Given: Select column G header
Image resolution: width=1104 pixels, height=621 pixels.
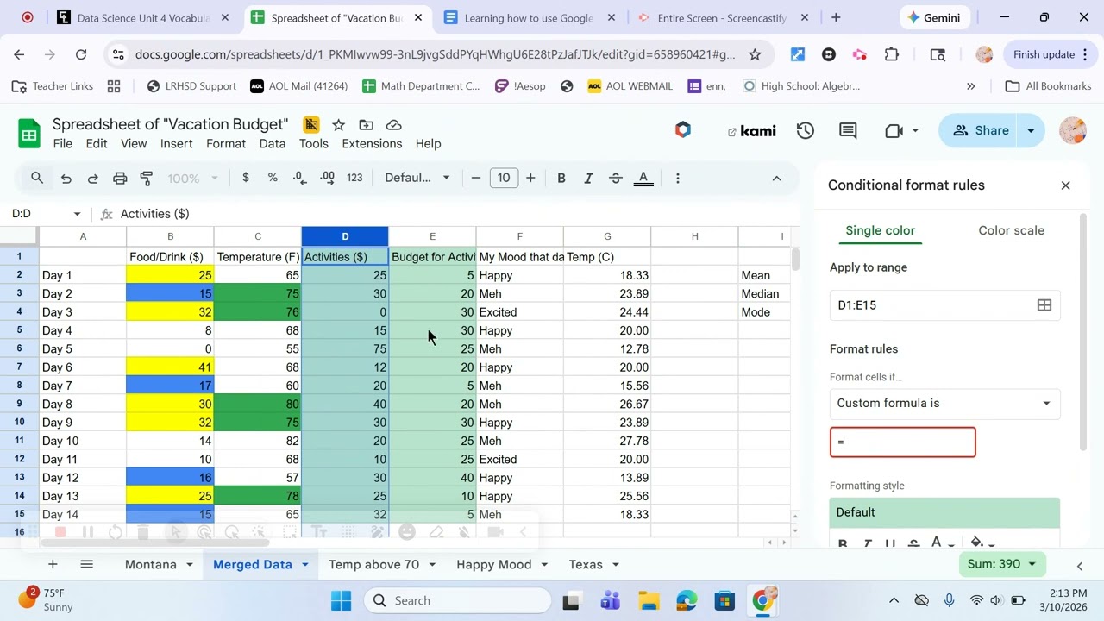Looking at the screenshot, I should pyautogui.click(x=607, y=236).
